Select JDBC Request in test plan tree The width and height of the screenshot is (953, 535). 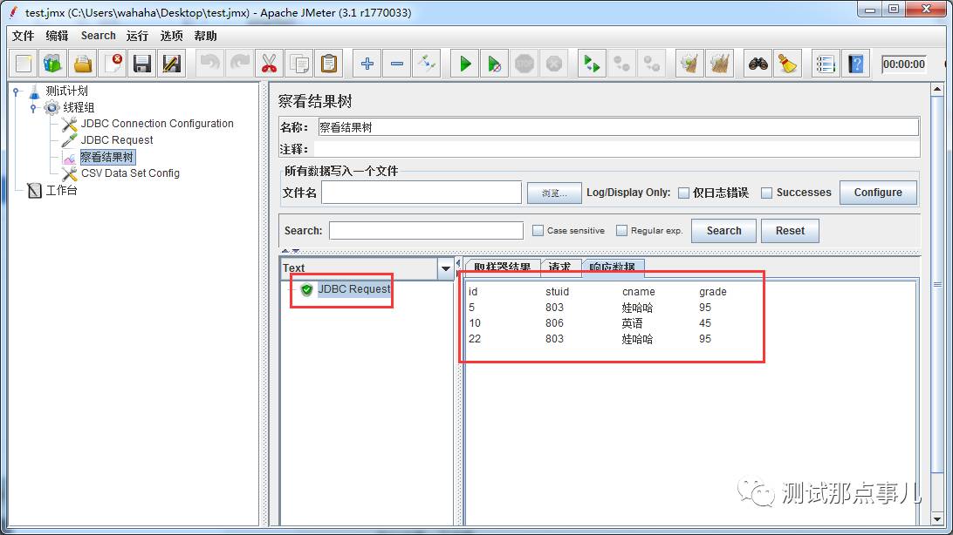point(117,140)
